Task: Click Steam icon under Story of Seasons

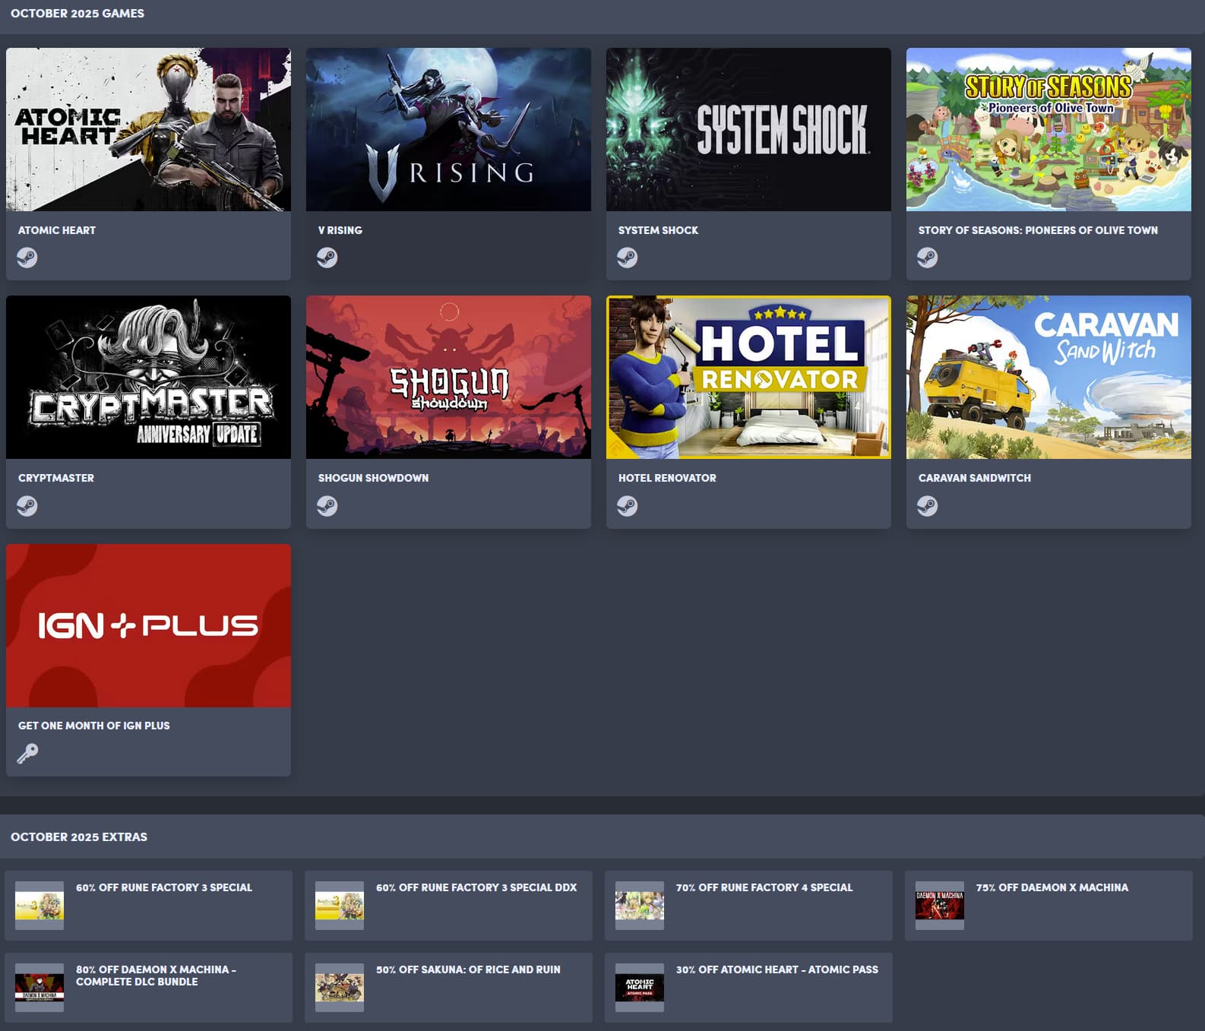Action: tap(928, 258)
